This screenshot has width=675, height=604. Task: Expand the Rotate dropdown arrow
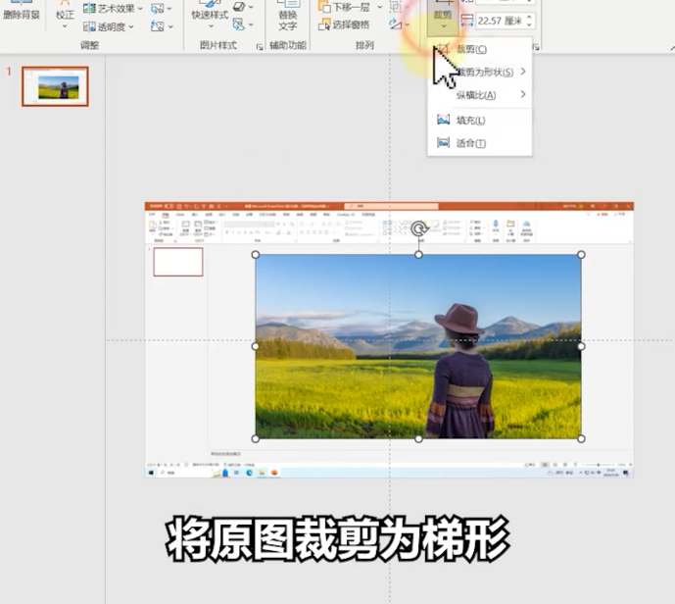[408, 25]
